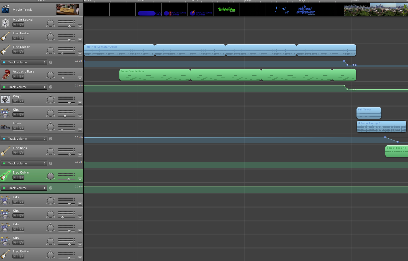408x261 pixels.
Task: Mute the Vinyl track
Action: click(16, 101)
